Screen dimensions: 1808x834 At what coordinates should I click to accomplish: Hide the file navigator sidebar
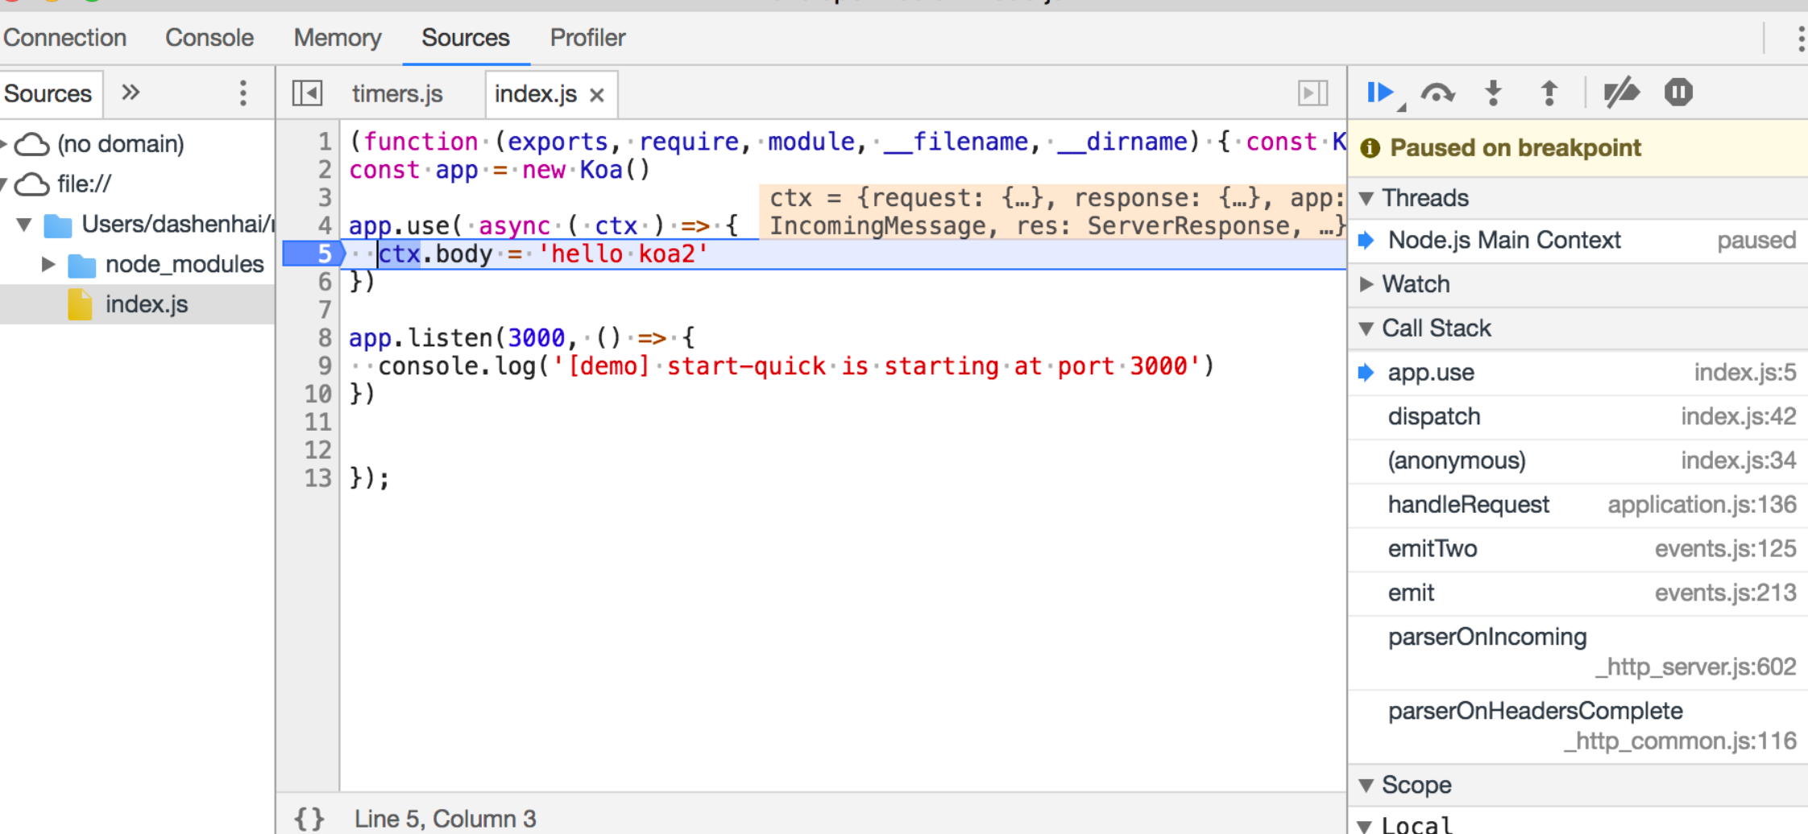pos(307,93)
